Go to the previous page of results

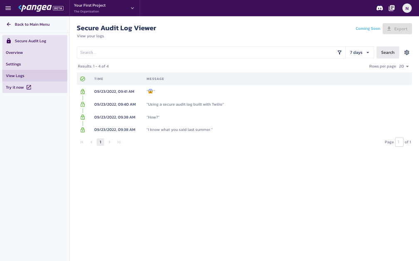pos(91,142)
